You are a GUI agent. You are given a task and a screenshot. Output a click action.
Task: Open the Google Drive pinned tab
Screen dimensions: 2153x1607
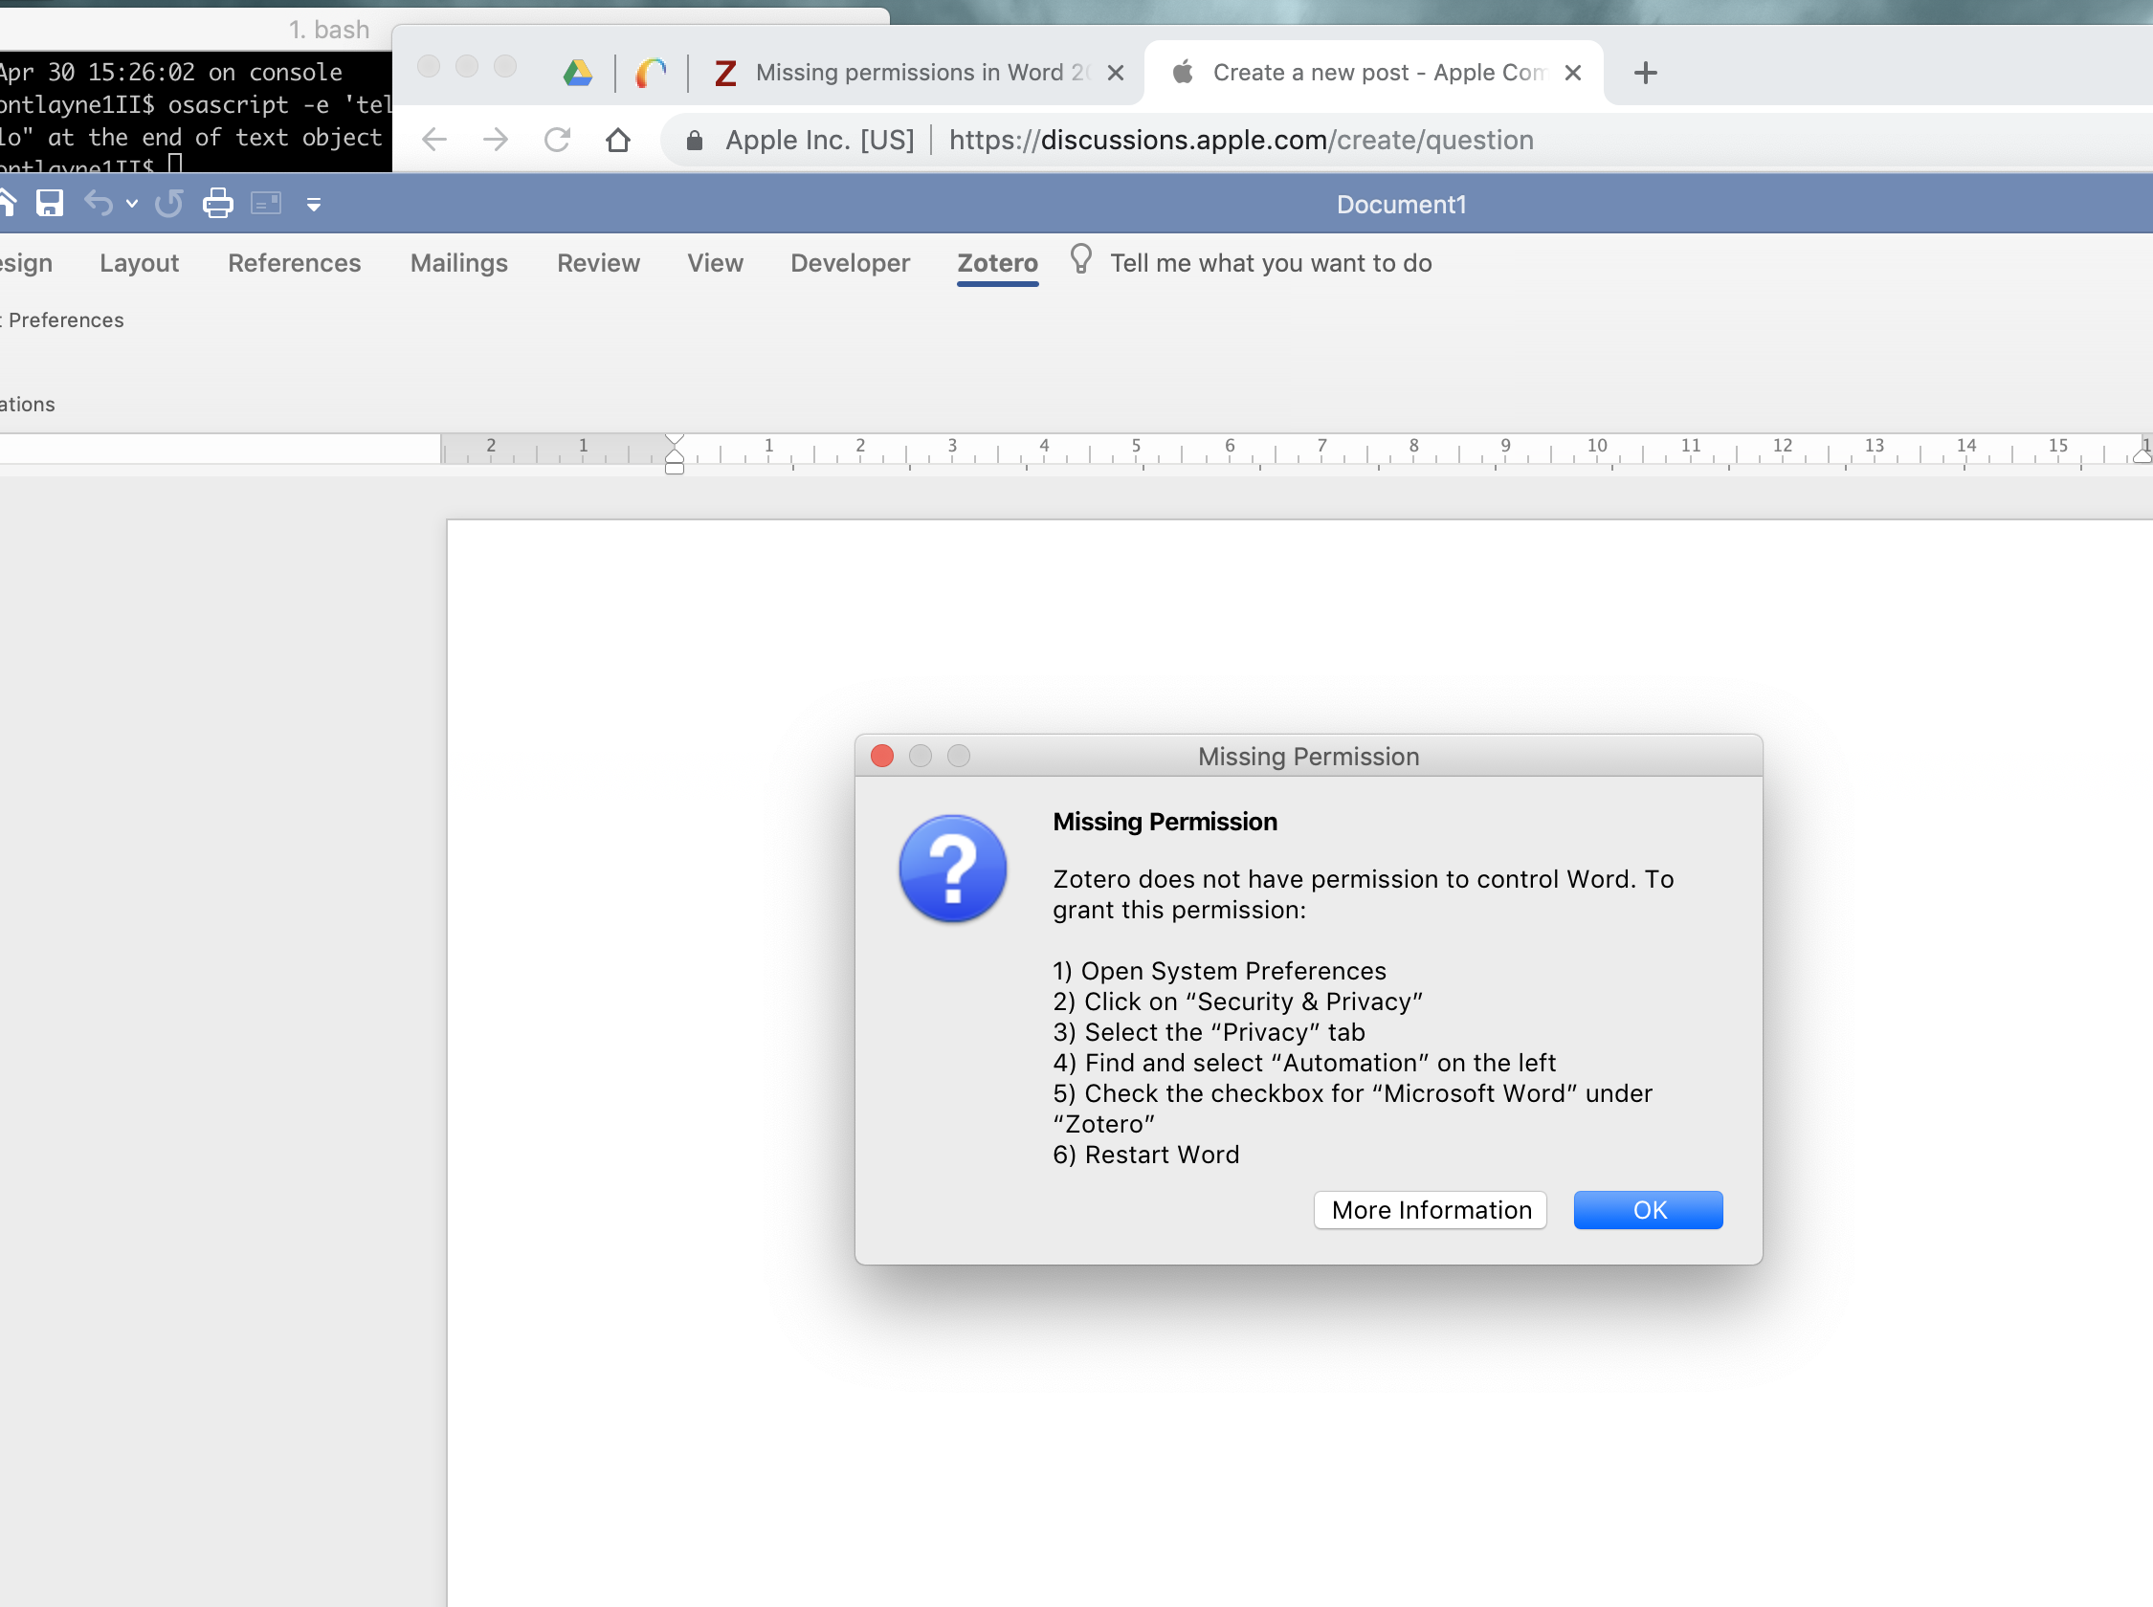tap(578, 73)
